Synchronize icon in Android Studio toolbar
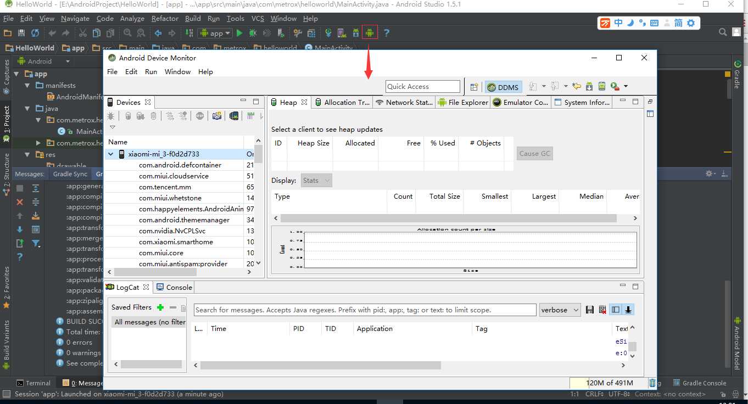 coord(35,33)
